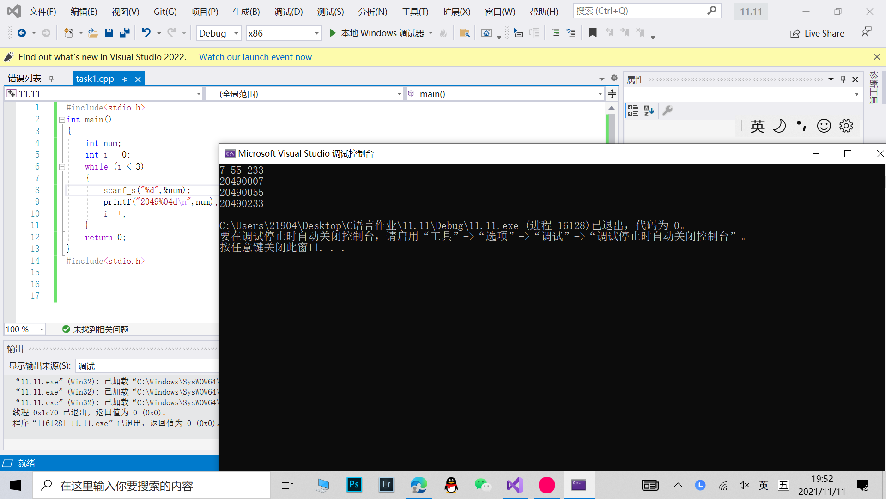Open the Properties window options dropdown
Viewport: 886px width, 499px height.
tap(831, 79)
